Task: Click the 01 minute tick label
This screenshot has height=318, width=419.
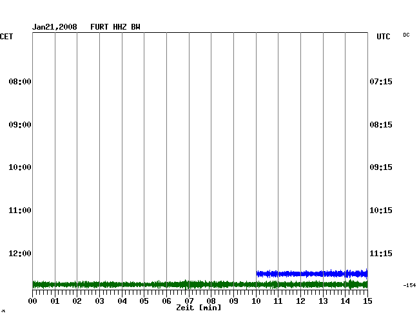Action: coord(55,301)
